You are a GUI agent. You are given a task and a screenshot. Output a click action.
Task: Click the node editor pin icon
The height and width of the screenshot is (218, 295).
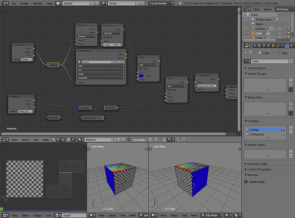click(x=150, y=140)
